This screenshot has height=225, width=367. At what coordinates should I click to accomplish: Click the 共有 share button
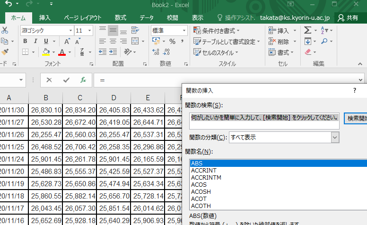pos(348,18)
